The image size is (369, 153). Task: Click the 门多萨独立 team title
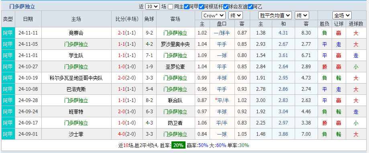pos(22,6)
